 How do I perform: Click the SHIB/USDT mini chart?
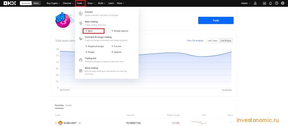point(199,122)
